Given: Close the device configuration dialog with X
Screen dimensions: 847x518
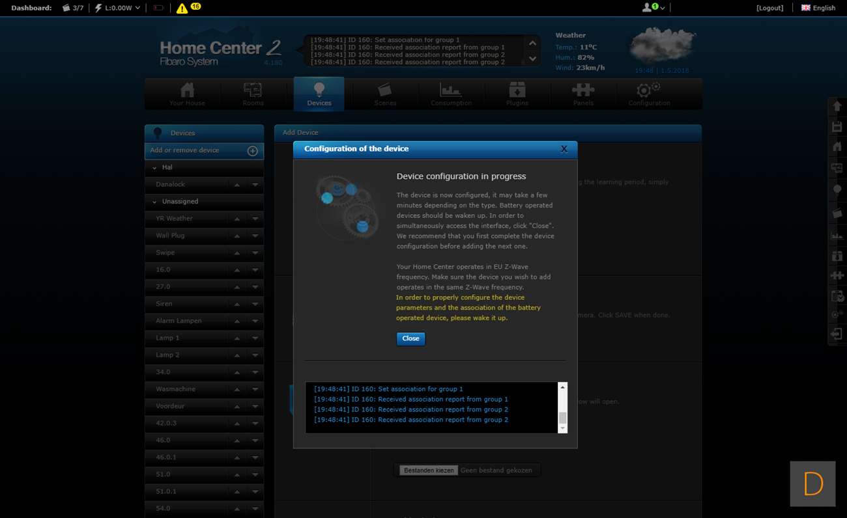Looking at the screenshot, I should tap(564, 149).
